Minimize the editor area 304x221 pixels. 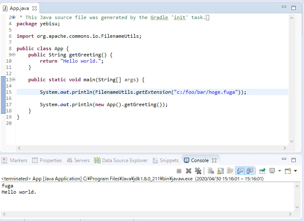tap(284, 7)
